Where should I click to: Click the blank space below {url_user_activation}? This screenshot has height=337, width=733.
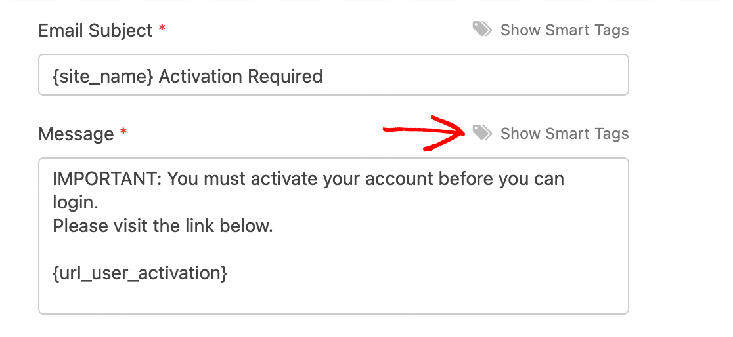(328, 298)
